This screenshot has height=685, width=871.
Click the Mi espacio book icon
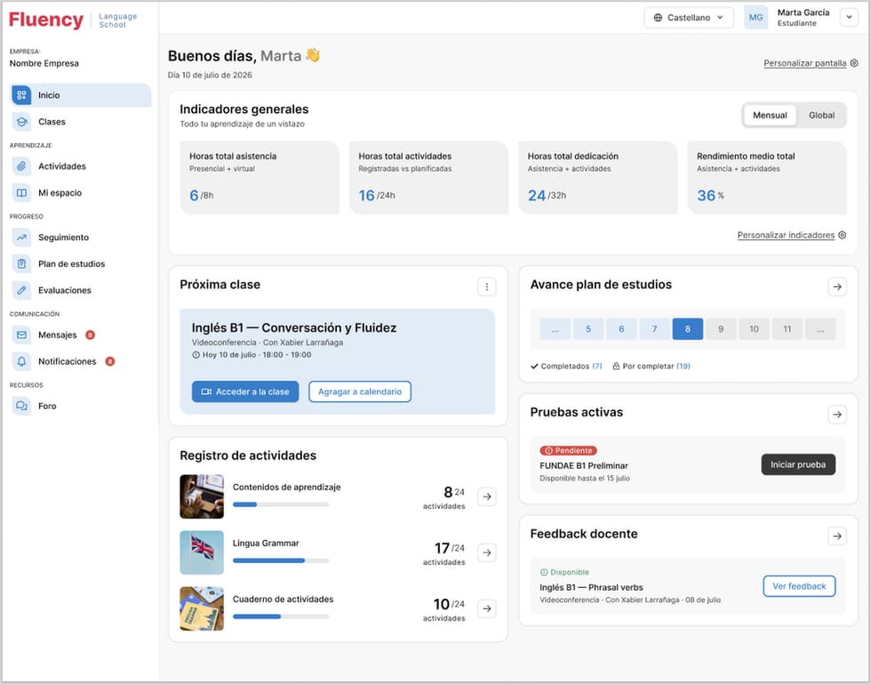[21, 193]
